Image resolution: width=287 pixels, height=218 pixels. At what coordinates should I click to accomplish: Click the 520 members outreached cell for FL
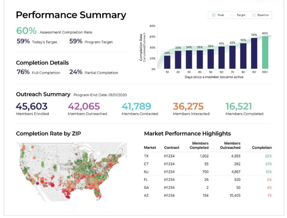pos(237,180)
